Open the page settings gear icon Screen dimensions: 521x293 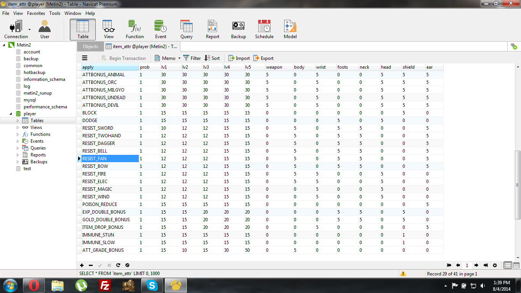pyautogui.click(x=495, y=265)
